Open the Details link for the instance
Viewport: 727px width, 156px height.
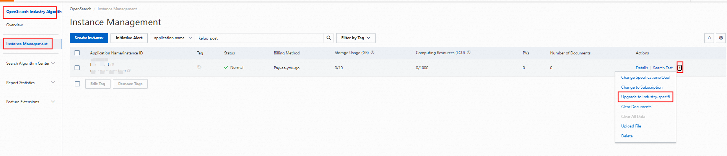pos(641,68)
